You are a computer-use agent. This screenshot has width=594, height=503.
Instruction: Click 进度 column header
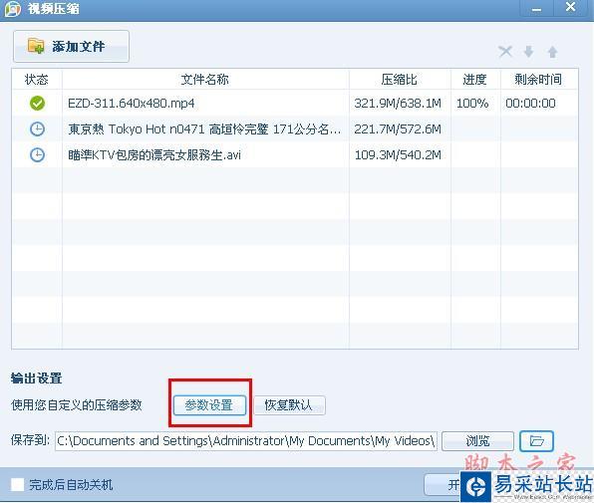(x=475, y=80)
